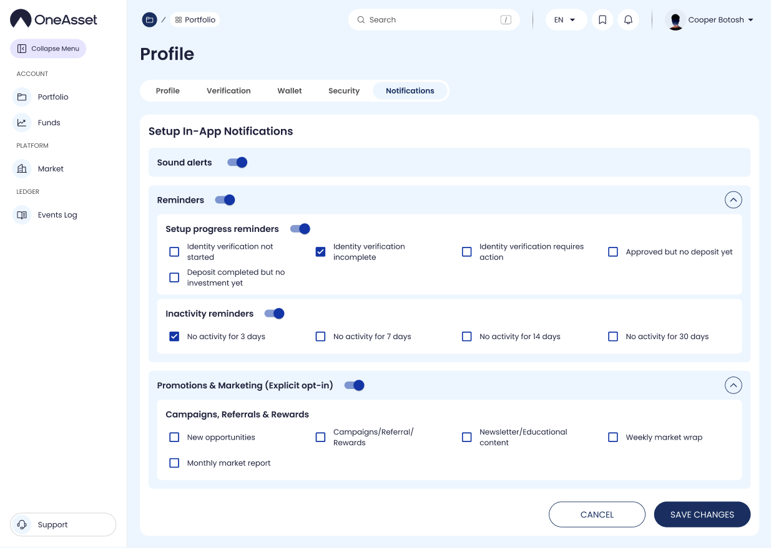Collapse the Reminders section chevron
The height and width of the screenshot is (548, 771).
point(733,200)
